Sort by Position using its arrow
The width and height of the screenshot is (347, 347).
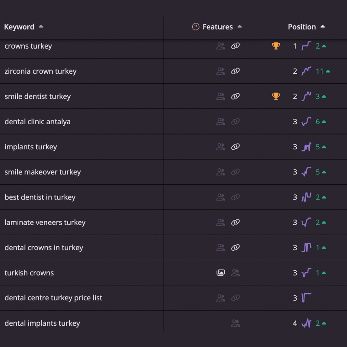pos(323,26)
